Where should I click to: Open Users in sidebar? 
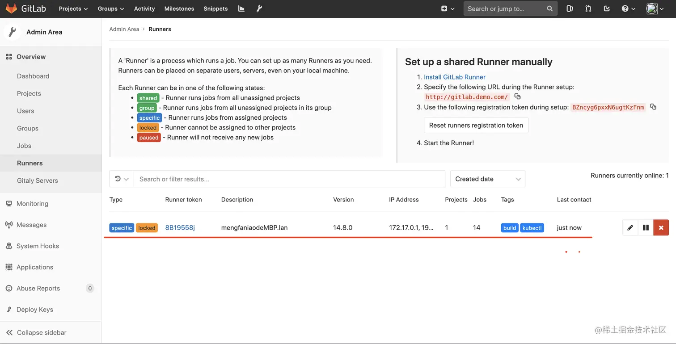[25, 111]
